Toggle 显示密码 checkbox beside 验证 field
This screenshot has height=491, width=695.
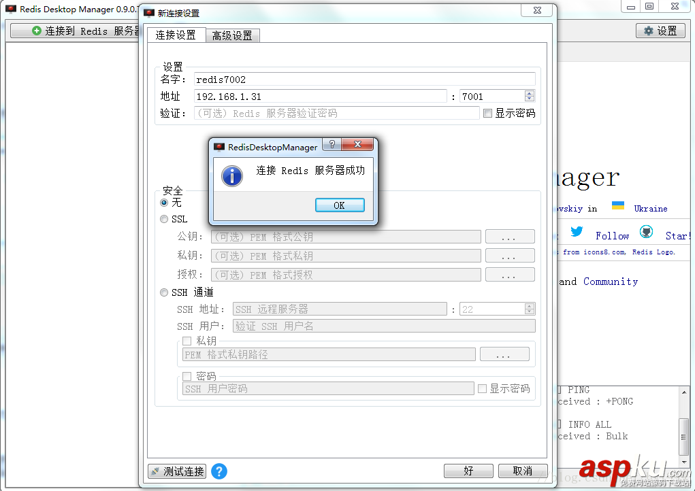[x=488, y=114]
